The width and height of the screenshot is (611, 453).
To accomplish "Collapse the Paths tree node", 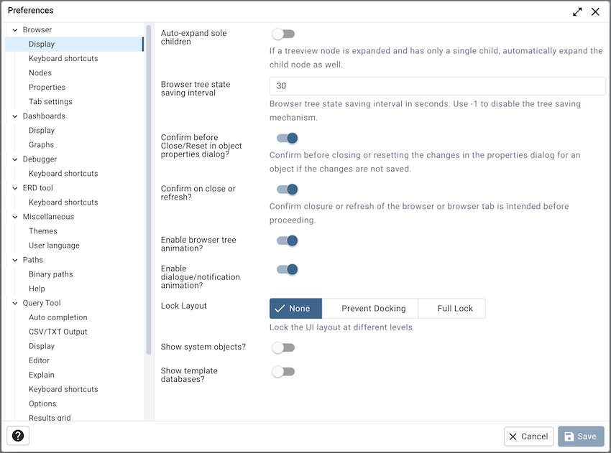I will click(15, 261).
